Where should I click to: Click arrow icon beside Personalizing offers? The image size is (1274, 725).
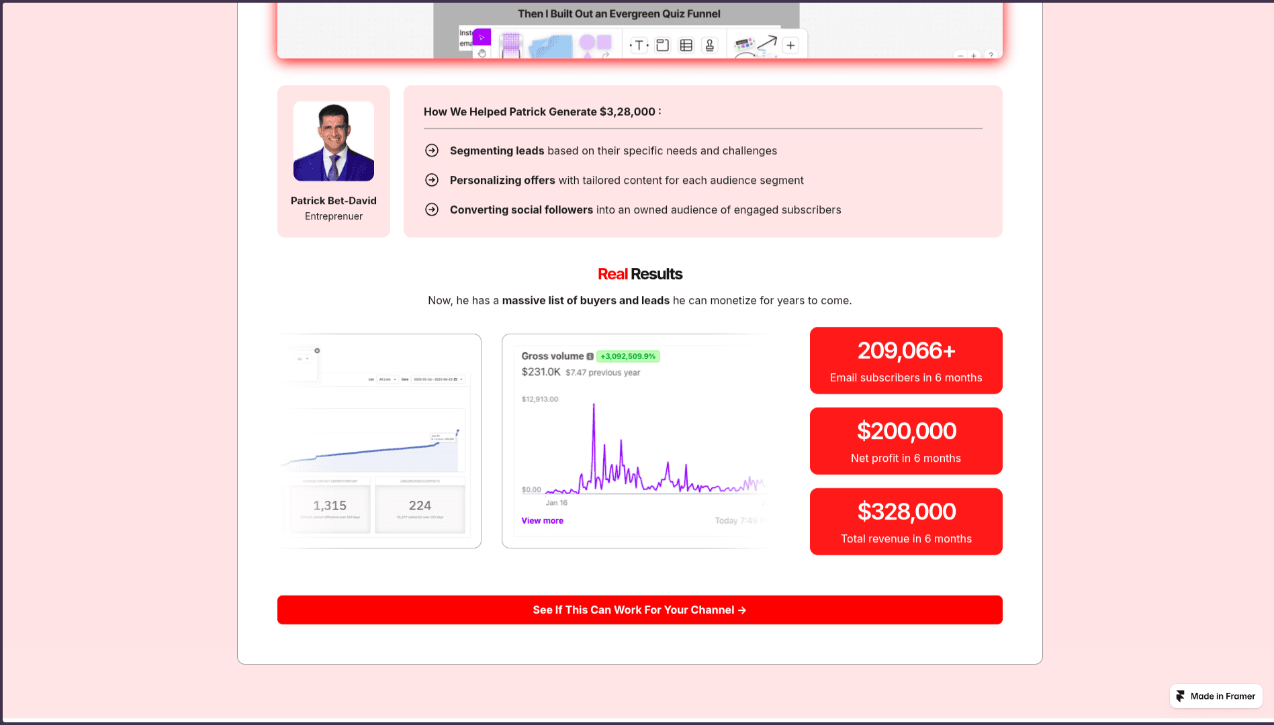coord(432,180)
